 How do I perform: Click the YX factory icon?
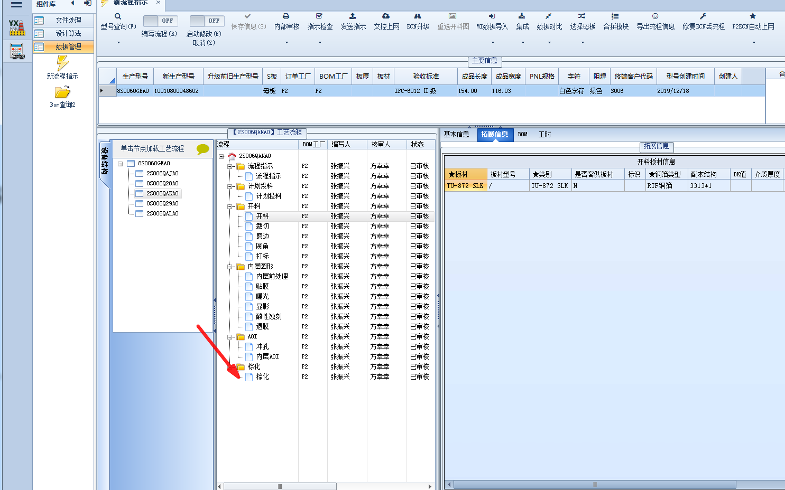[17, 27]
